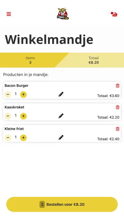Select the Items 3 summary tab
This screenshot has width=124, height=221.
click(30, 60)
